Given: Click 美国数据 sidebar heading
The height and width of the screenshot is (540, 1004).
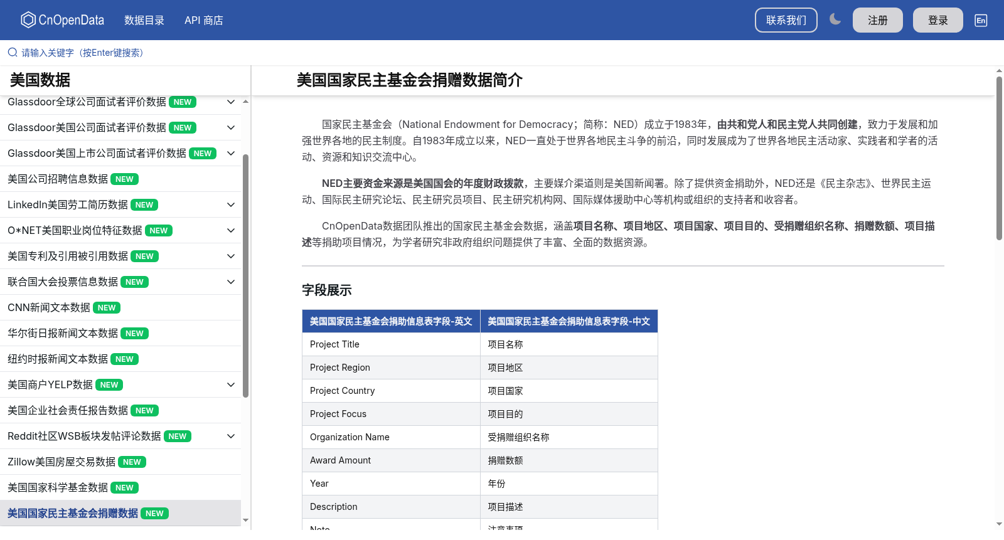Looking at the screenshot, I should (40, 80).
